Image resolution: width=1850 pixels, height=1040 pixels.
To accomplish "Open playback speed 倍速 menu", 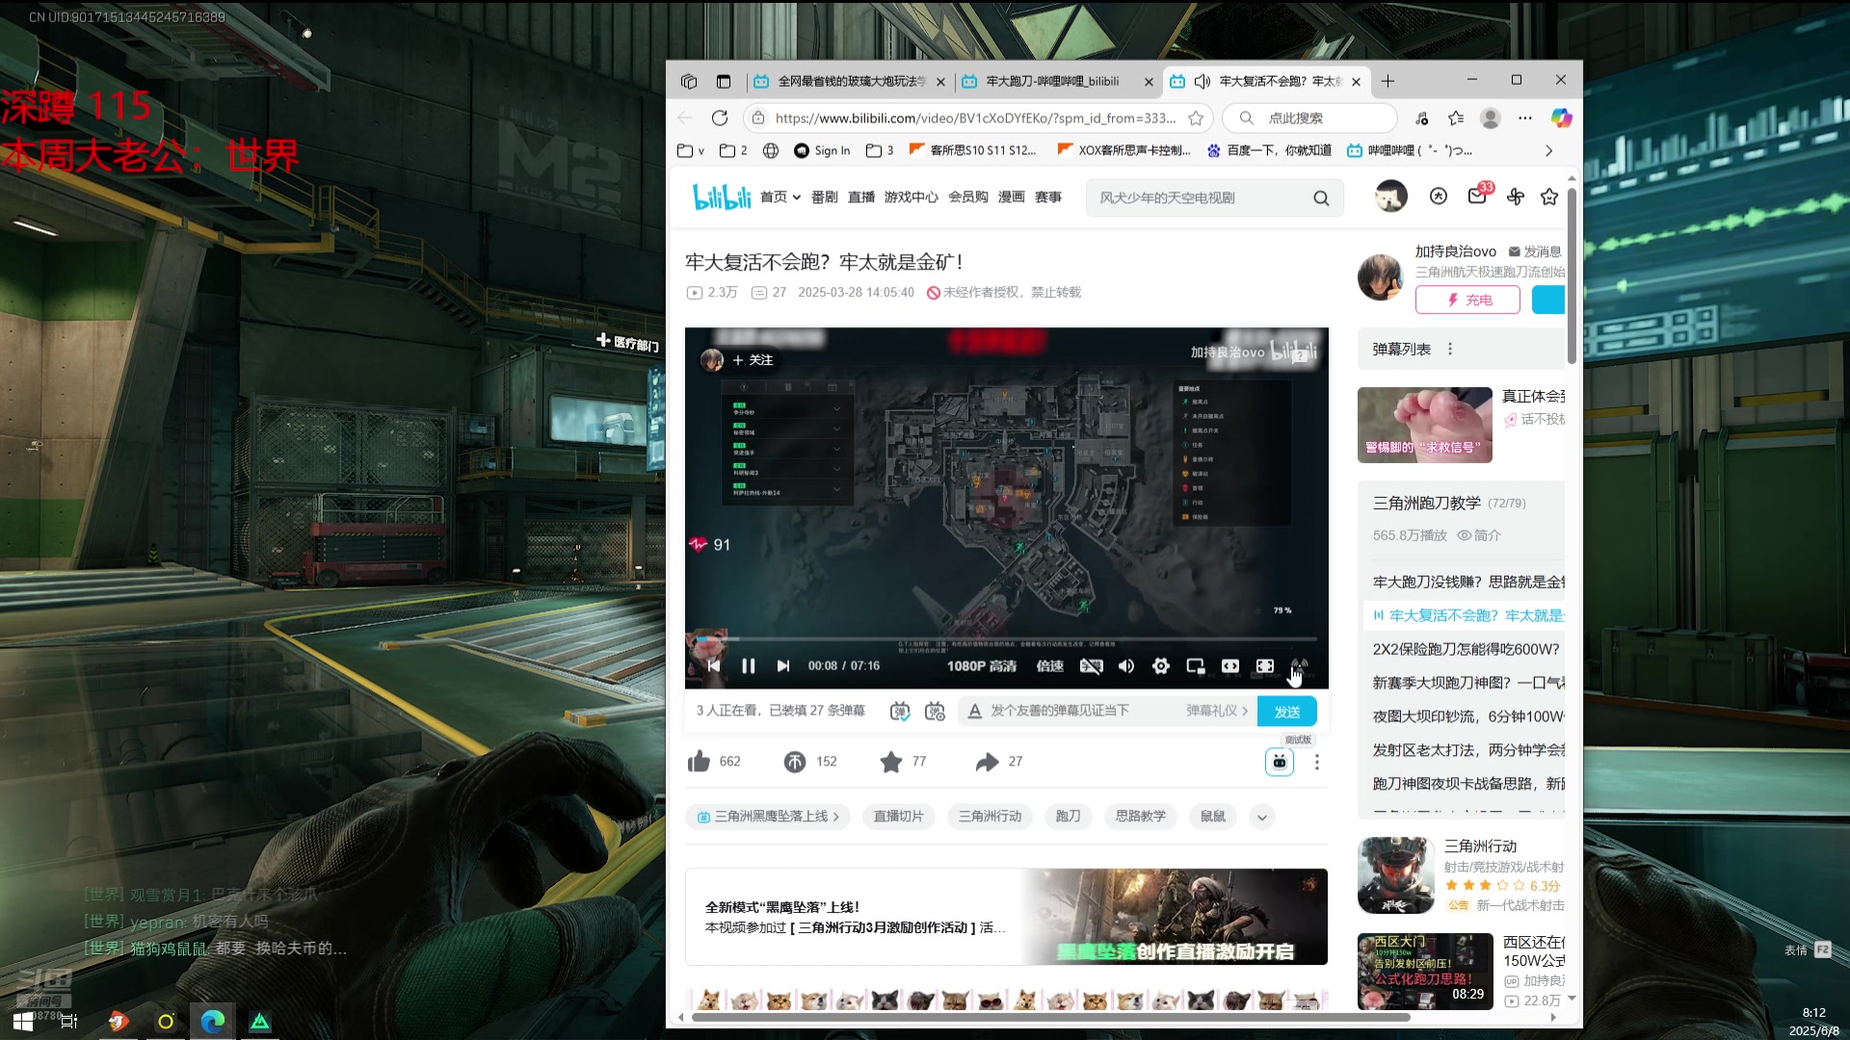I will pos(1049,665).
